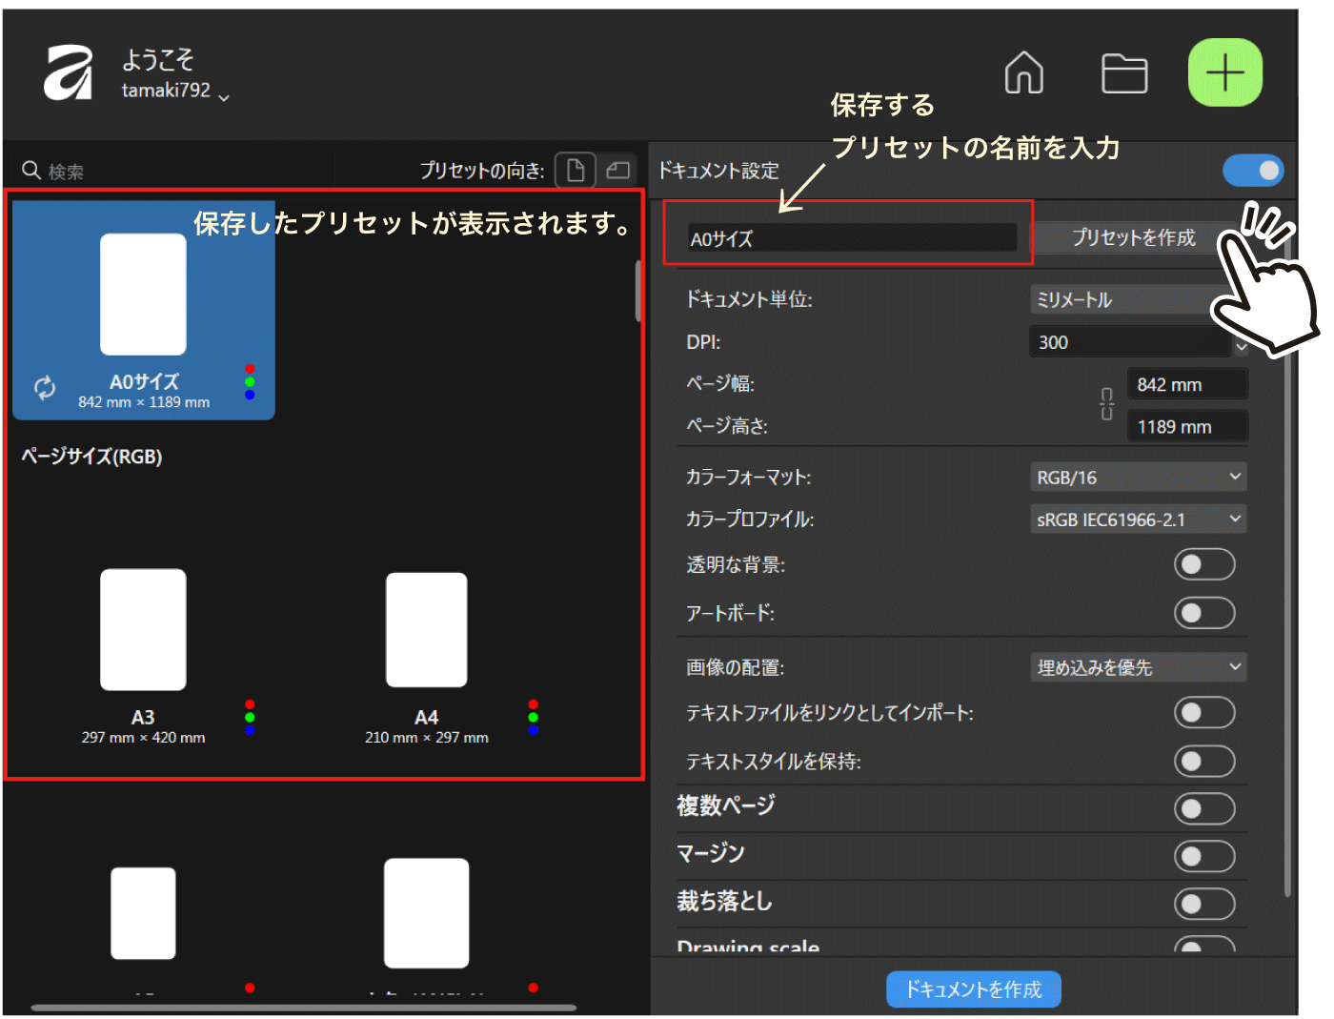The height and width of the screenshot is (1019, 1334).
Task: Click the page width-height link chain icon
Action: (x=1106, y=404)
